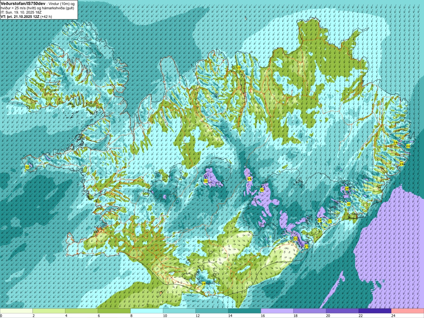Pick the 20–22 m/s violet legend swatch
Image resolution: width=424 pixels, height=318 pixels.
tap(343, 311)
